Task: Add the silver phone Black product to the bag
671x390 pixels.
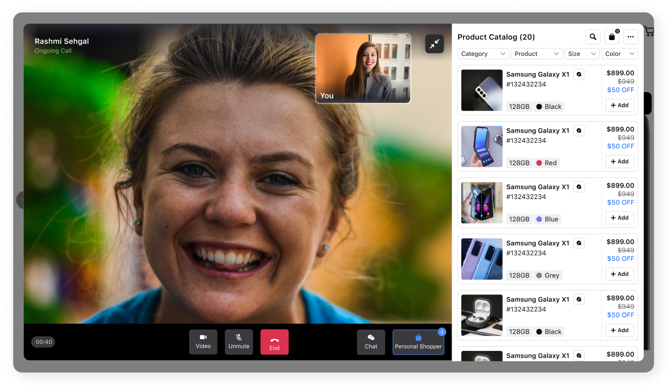Action: [x=619, y=105]
